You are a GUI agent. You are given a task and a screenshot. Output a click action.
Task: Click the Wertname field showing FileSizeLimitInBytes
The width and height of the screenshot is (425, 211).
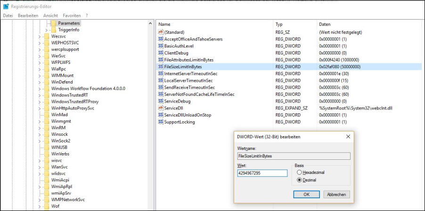(294, 156)
